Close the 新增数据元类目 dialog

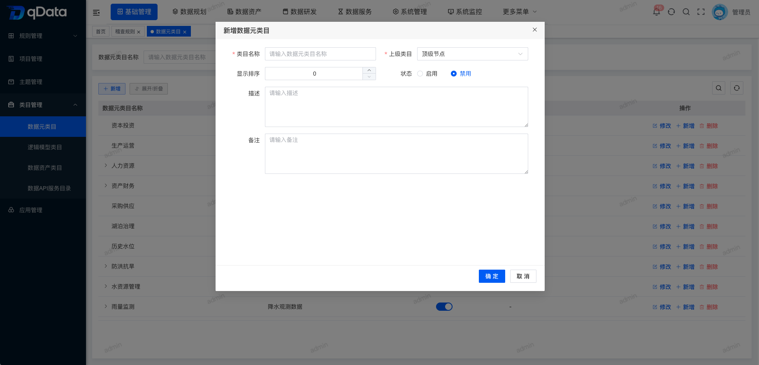click(535, 30)
